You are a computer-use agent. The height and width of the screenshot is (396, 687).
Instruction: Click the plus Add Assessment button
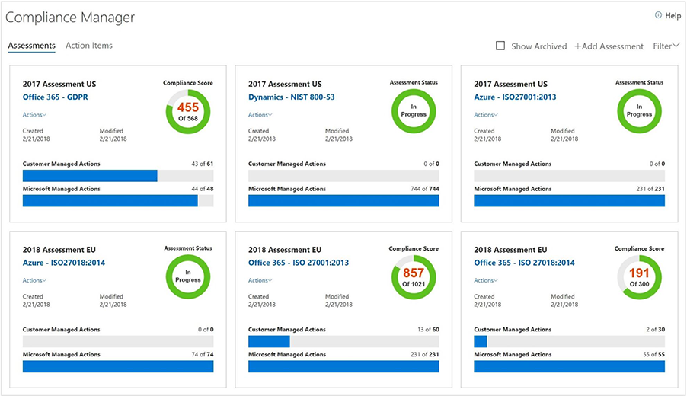[609, 46]
